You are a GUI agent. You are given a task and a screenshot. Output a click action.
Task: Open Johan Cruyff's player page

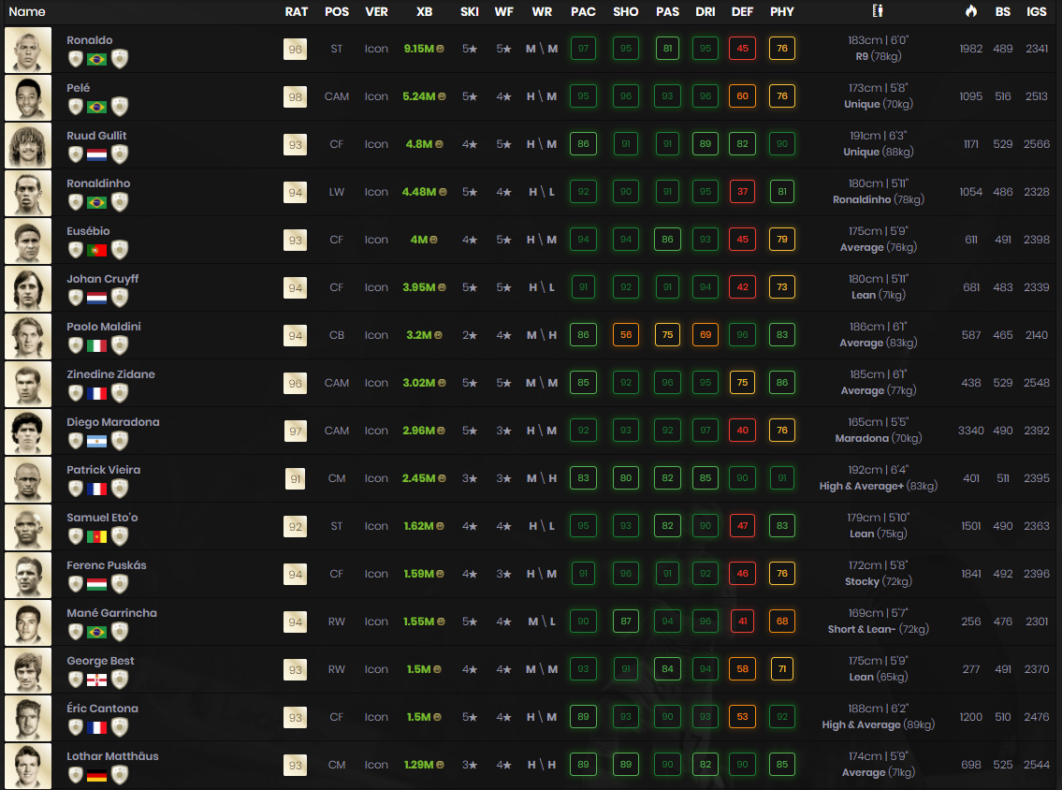102,278
